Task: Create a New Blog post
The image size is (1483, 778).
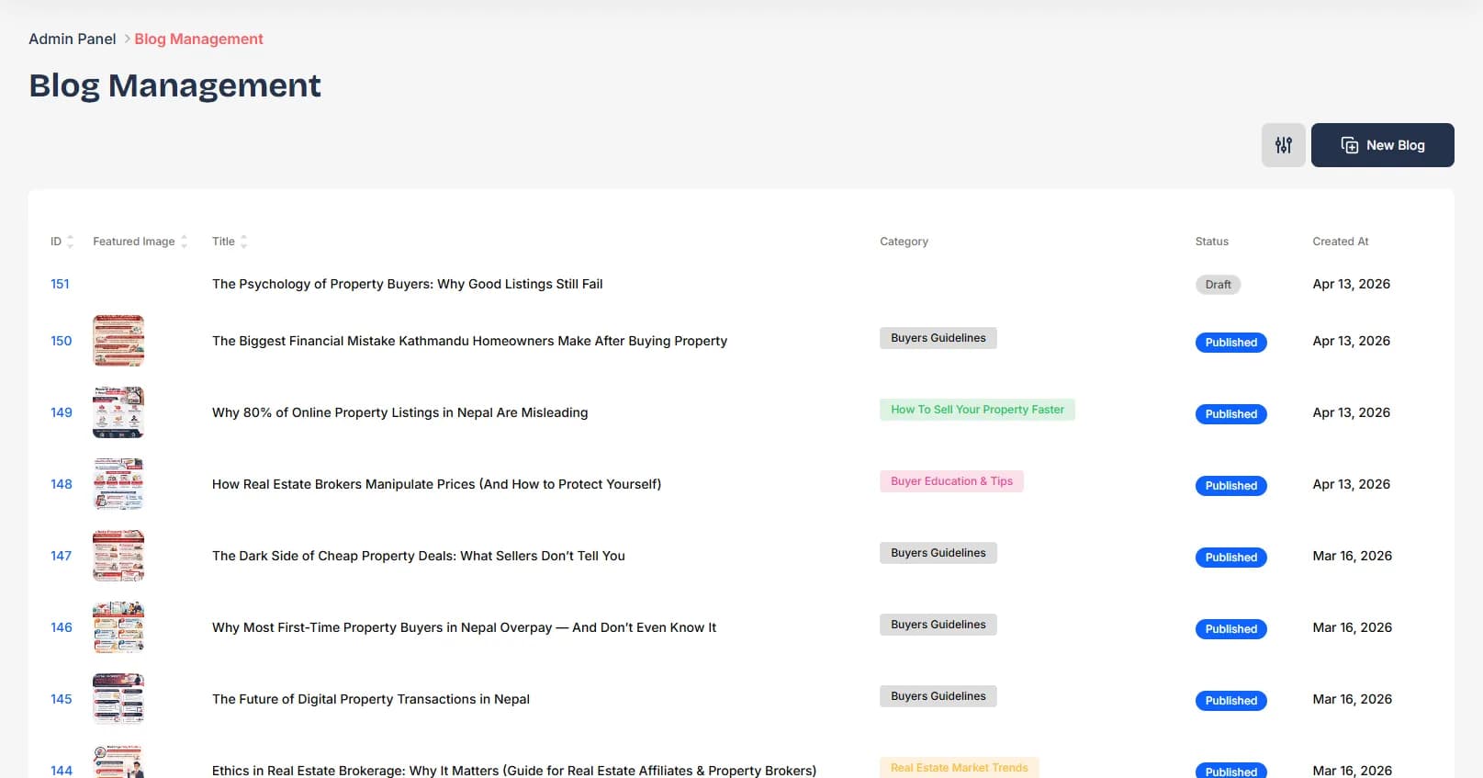Action: pos(1382,145)
